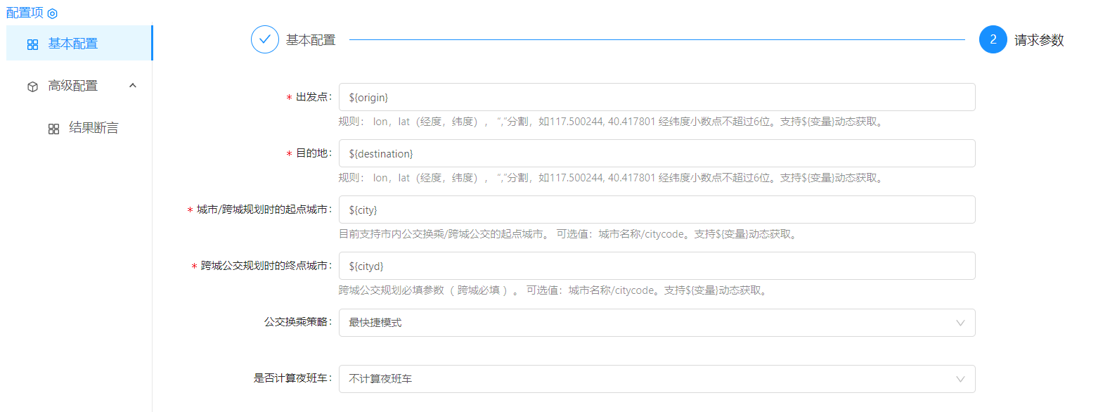Click the grid icon beside 基本配置 in sidebar
Viewport: 1098px width, 412px height.
pyautogui.click(x=32, y=44)
